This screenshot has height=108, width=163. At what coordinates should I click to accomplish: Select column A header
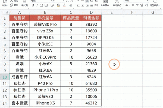(x=20, y=12)
